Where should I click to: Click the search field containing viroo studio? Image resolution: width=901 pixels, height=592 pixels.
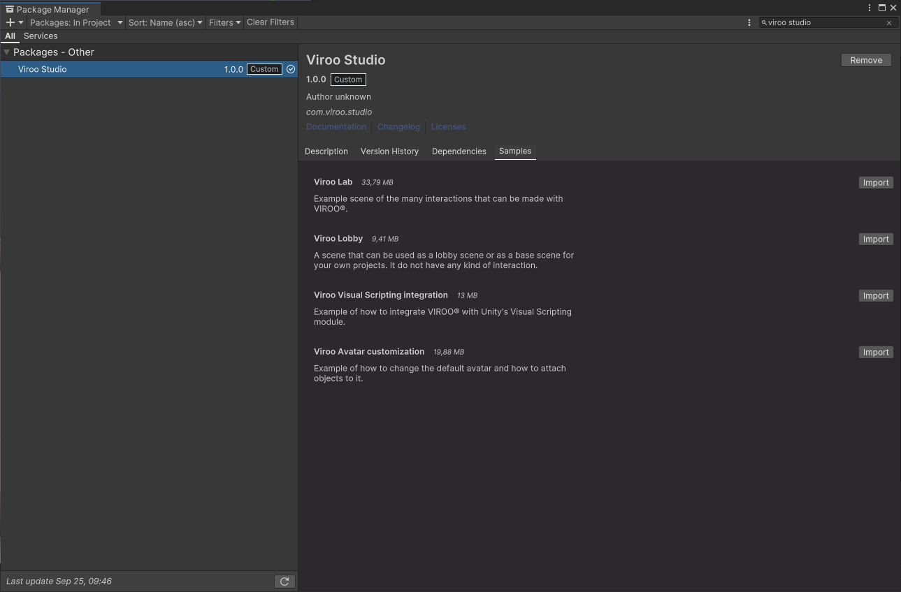click(x=828, y=22)
